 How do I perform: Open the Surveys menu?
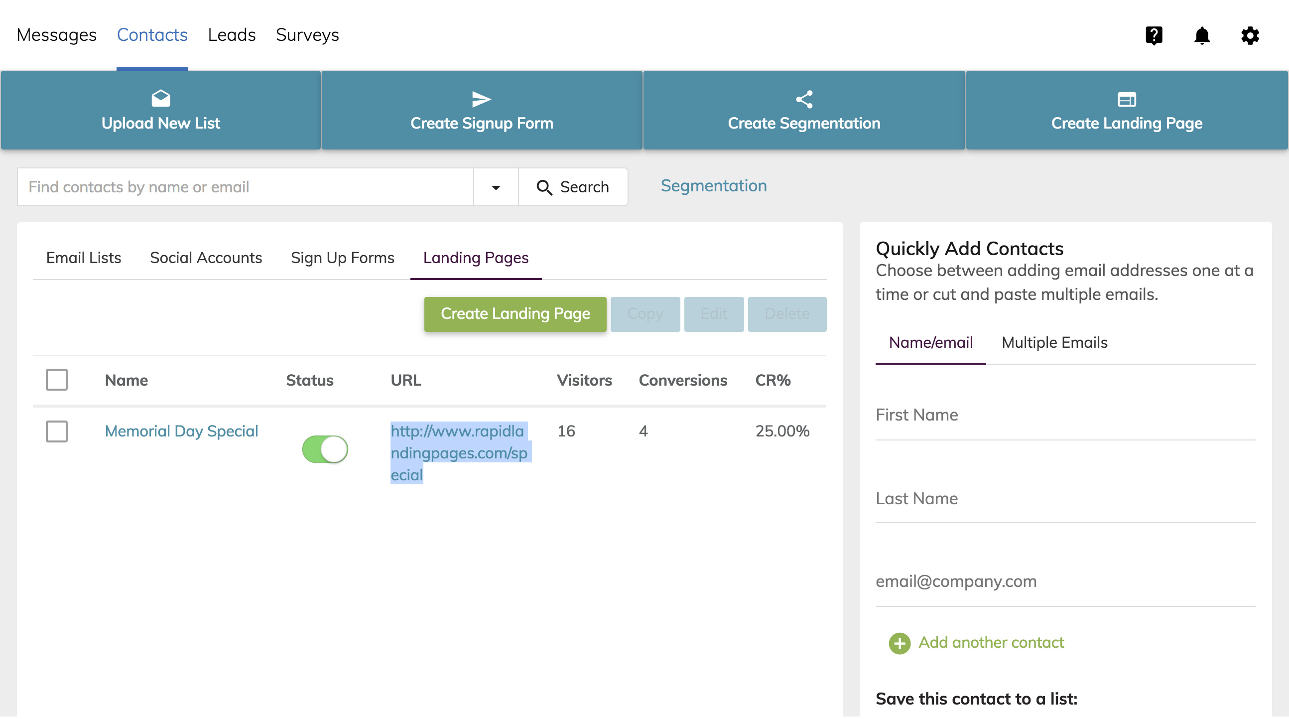coord(307,35)
